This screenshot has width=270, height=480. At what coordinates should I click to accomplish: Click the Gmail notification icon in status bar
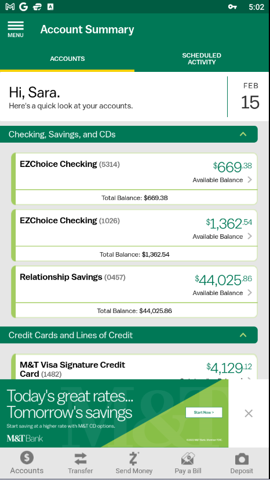click(10, 7)
